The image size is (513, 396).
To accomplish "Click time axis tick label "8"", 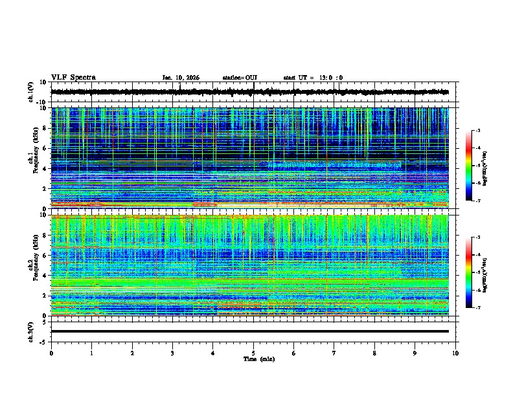I will click(374, 353).
